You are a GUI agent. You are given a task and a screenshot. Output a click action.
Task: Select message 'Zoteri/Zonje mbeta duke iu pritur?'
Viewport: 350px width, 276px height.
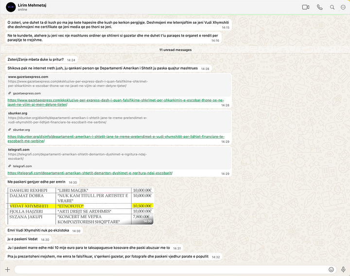pos(41,60)
